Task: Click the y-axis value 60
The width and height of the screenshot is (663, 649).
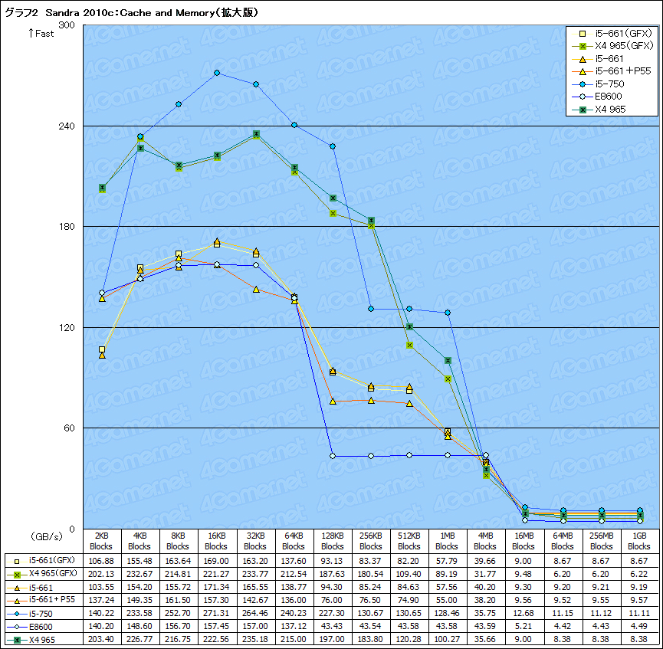Action: coord(69,428)
